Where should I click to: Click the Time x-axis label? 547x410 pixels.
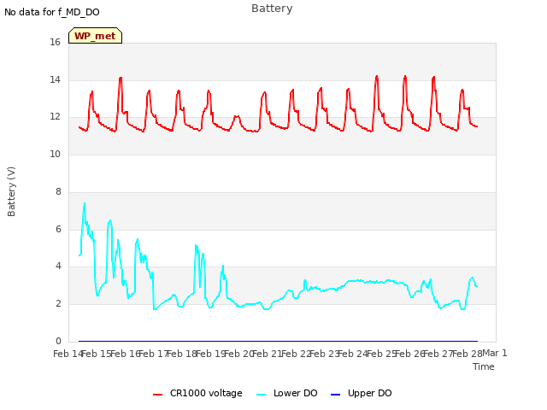[x=484, y=366]
